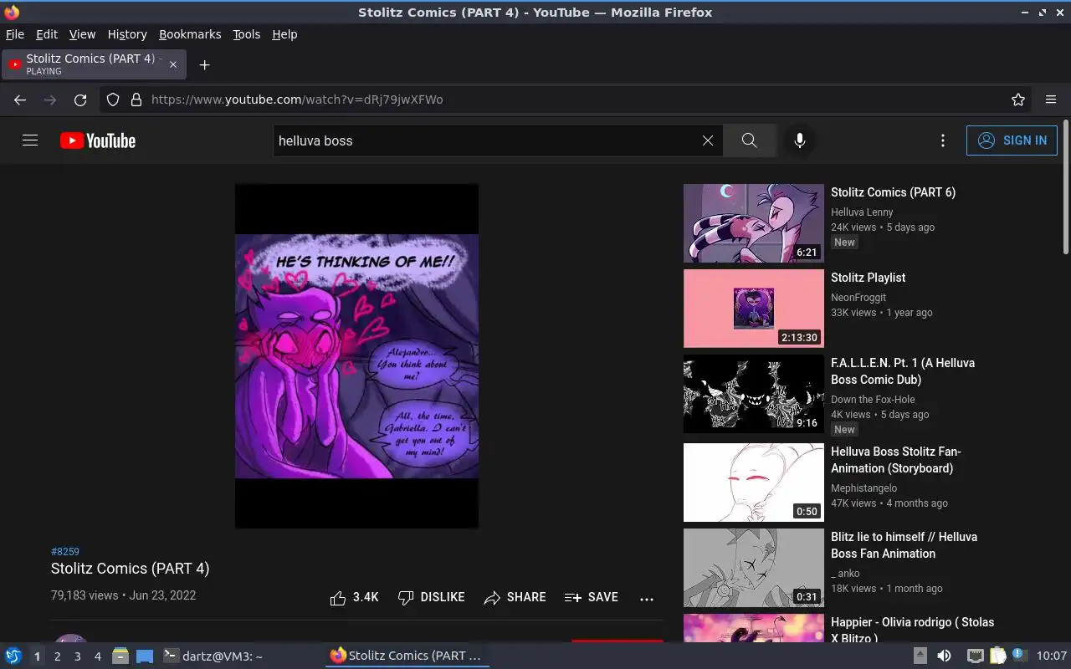Open the Help menu
The height and width of the screenshot is (669, 1071).
pos(284,34)
